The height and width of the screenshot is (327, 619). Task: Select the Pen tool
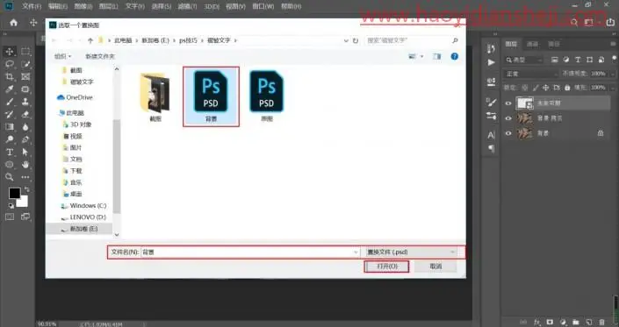25,139
